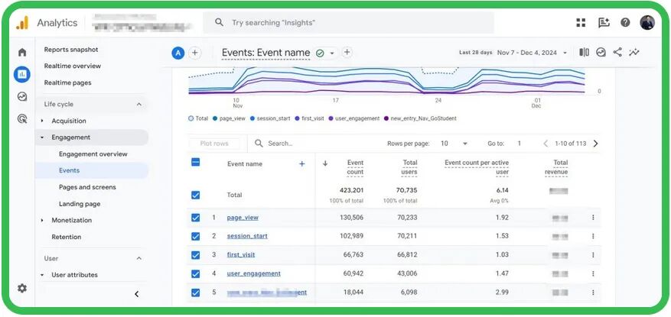Click the Google apps grid icon

click(581, 23)
